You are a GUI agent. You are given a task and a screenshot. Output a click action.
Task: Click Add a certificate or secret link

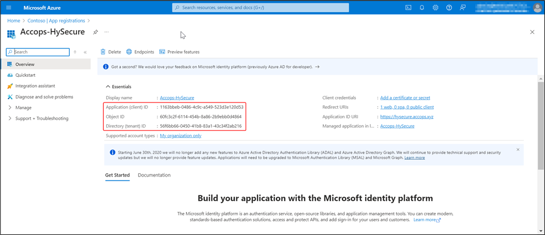point(405,97)
